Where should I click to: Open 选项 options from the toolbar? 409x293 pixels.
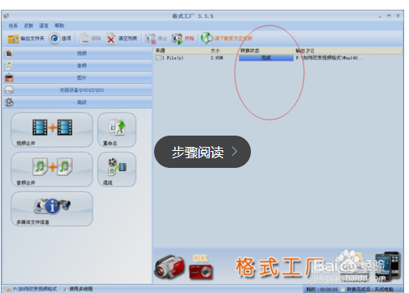60,39
